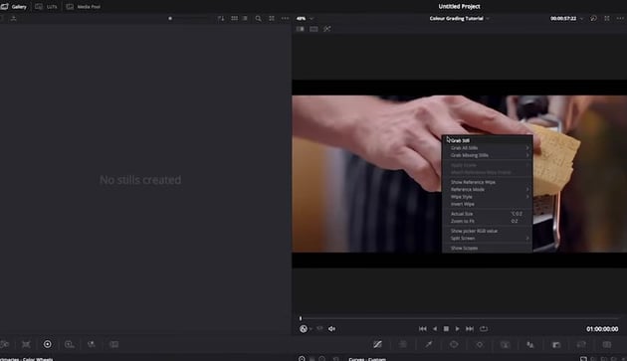Open the Qualifier eyedropper palette
Image resolution: width=627 pixels, height=361 pixels.
tap(429, 344)
